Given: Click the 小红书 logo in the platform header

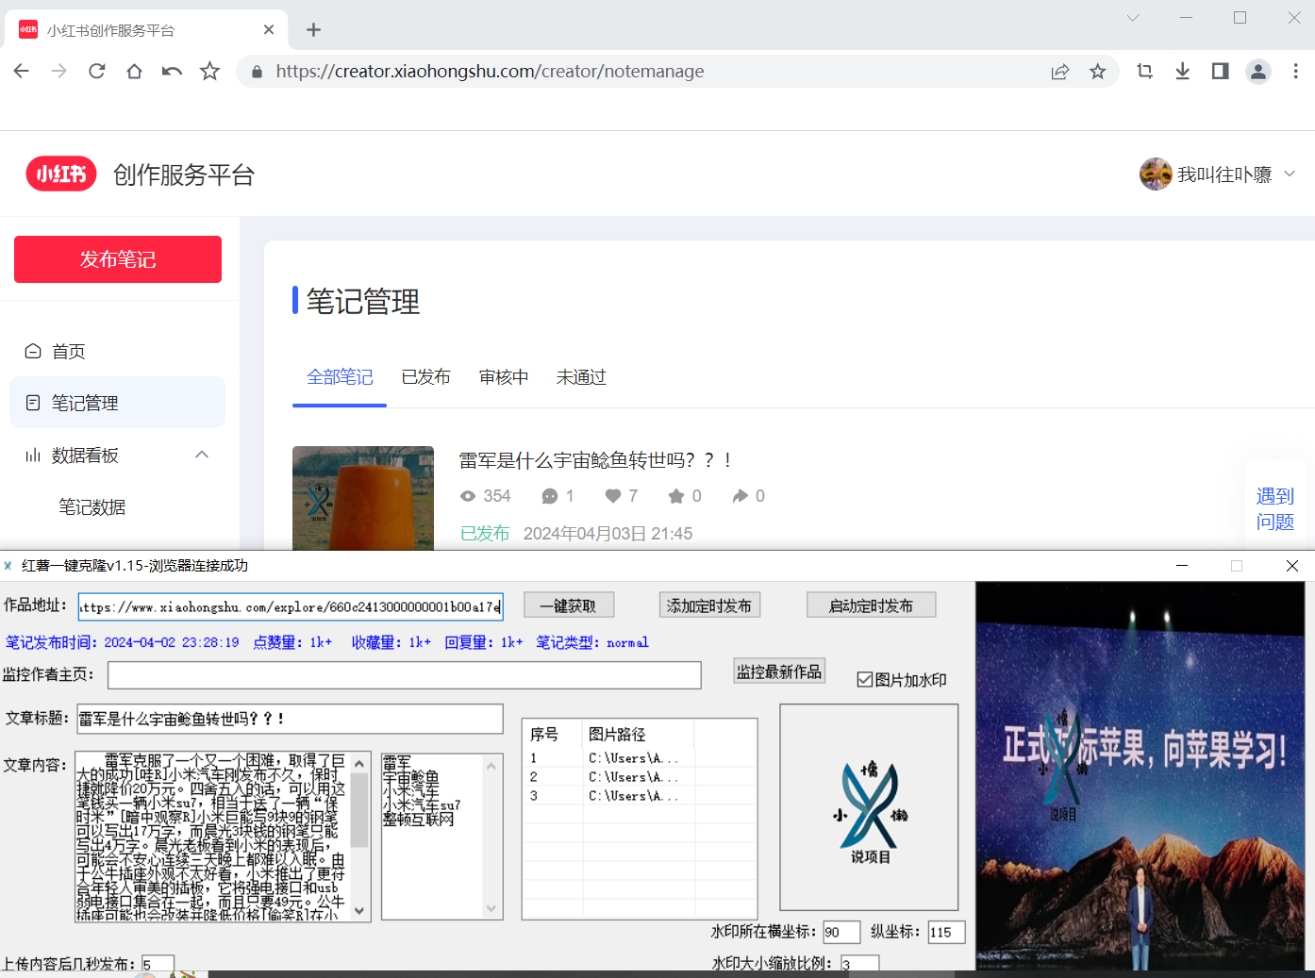Looking at the screenshot, I should click(60, 174).
